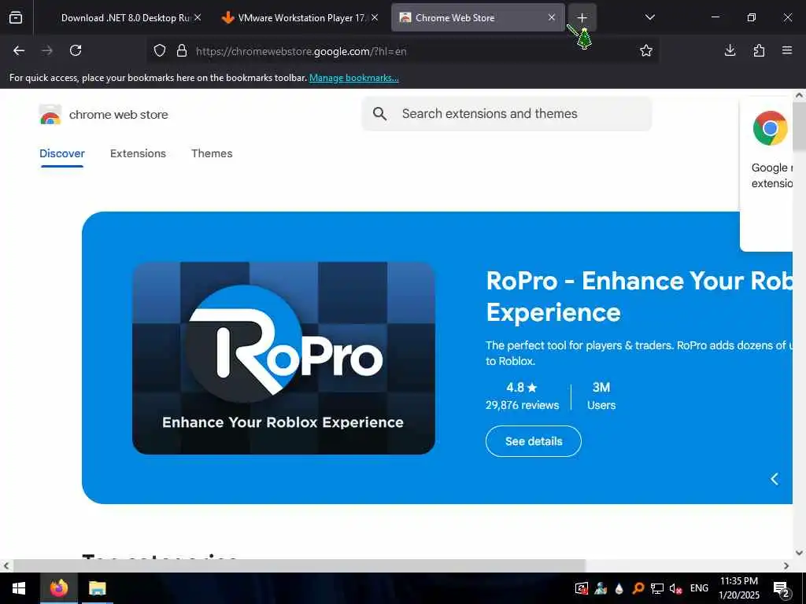Viewport: 806px width, 604px height.
Task: Close the Download .NET 8.0 tab
Action: [198, 17]
